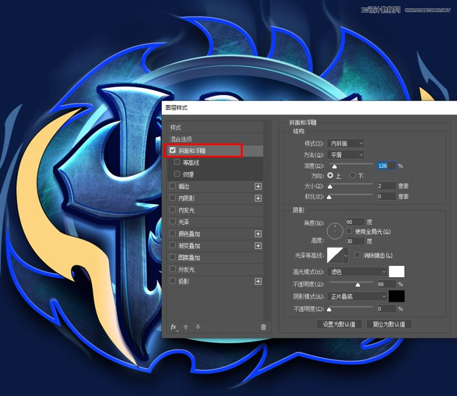Click the white highlight color swatch
Viewport: 457px width, 396px height.
[397, 272]
